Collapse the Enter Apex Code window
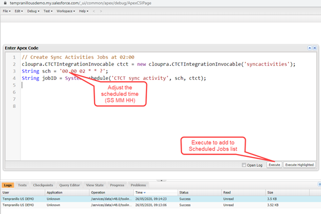 tap(310, 48)
